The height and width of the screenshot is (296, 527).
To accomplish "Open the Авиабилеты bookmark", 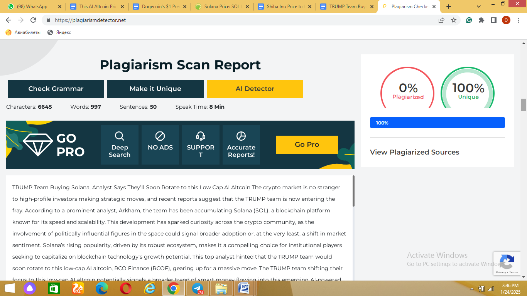I will (23, 32).
